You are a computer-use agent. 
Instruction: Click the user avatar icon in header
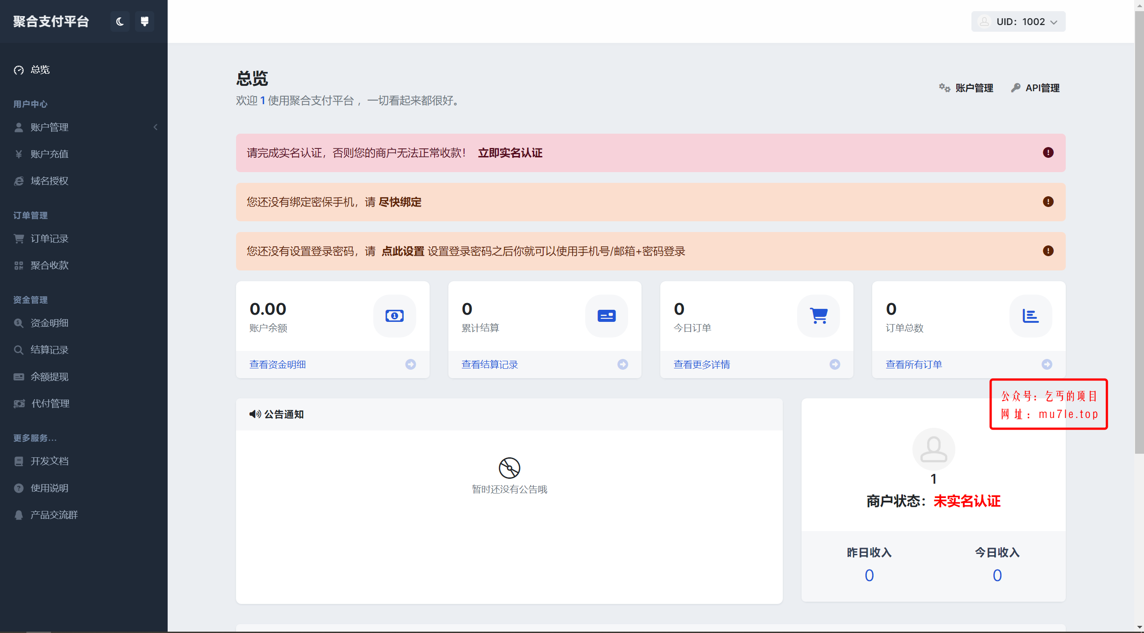click(984, 21)
